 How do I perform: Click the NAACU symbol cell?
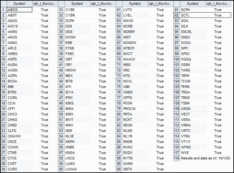click(135, 59)
